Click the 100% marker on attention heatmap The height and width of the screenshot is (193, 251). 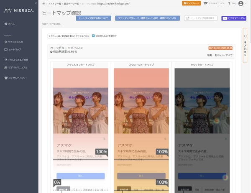point(102,152)
